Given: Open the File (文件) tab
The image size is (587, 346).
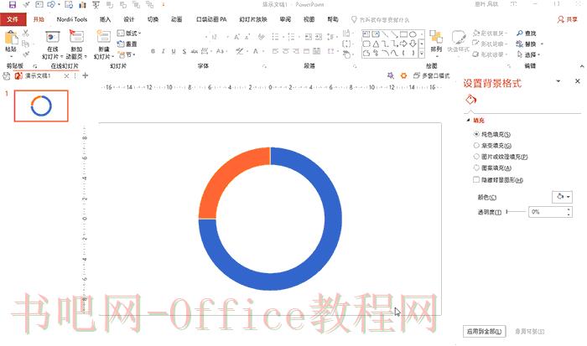Looking at the screenshot, I should coord(13,19).
